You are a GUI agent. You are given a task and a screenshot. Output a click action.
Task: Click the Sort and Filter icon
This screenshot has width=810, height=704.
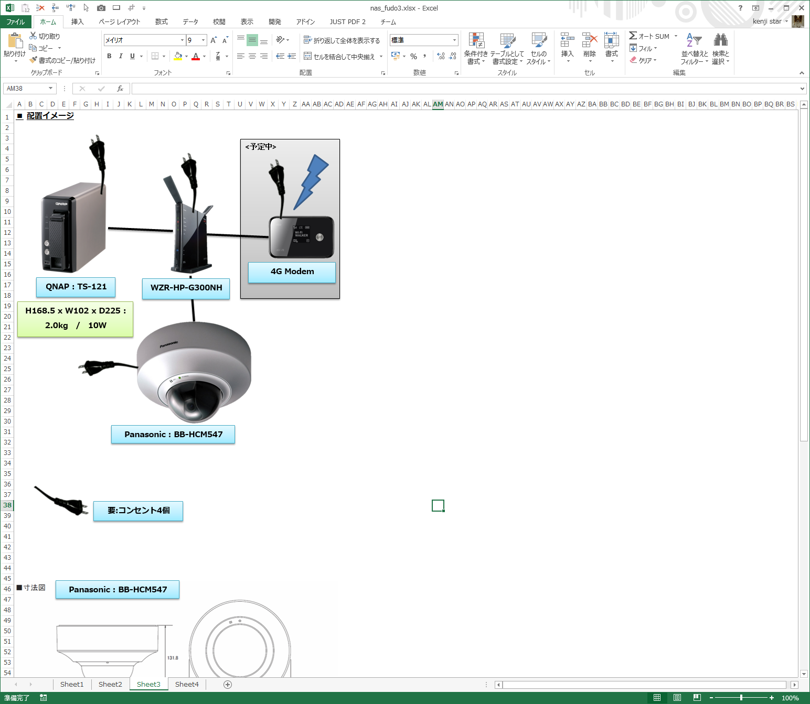click(694, 40)
